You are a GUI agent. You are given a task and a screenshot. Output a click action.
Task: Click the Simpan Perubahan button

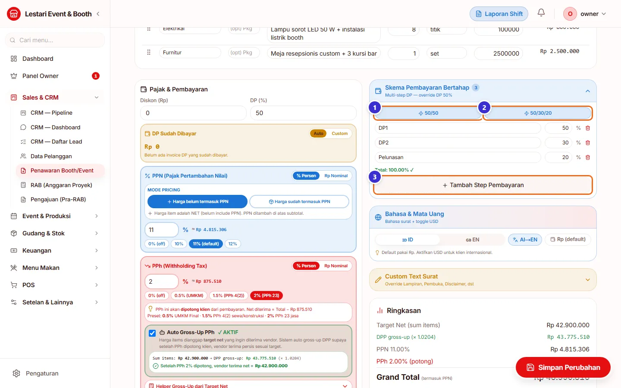pos(563,367)
